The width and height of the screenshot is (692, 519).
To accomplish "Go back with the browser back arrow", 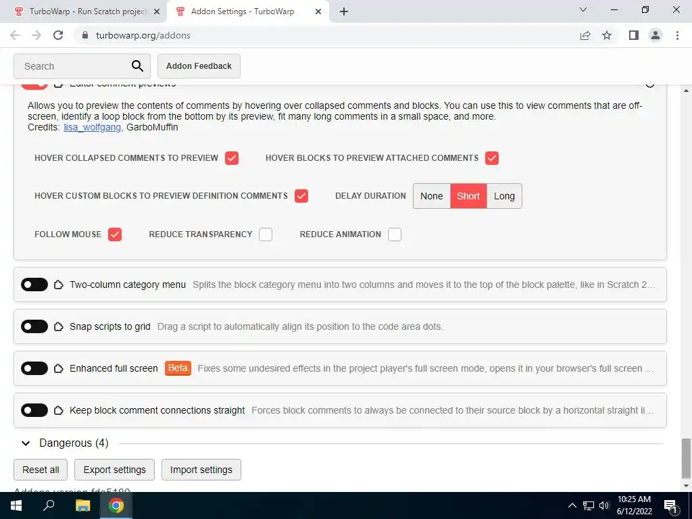I will point(15,35).
